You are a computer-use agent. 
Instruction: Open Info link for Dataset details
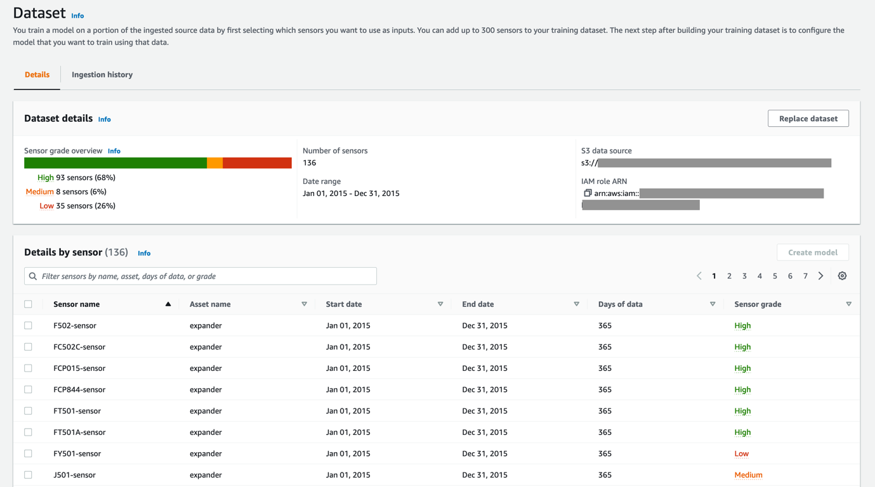105,119
